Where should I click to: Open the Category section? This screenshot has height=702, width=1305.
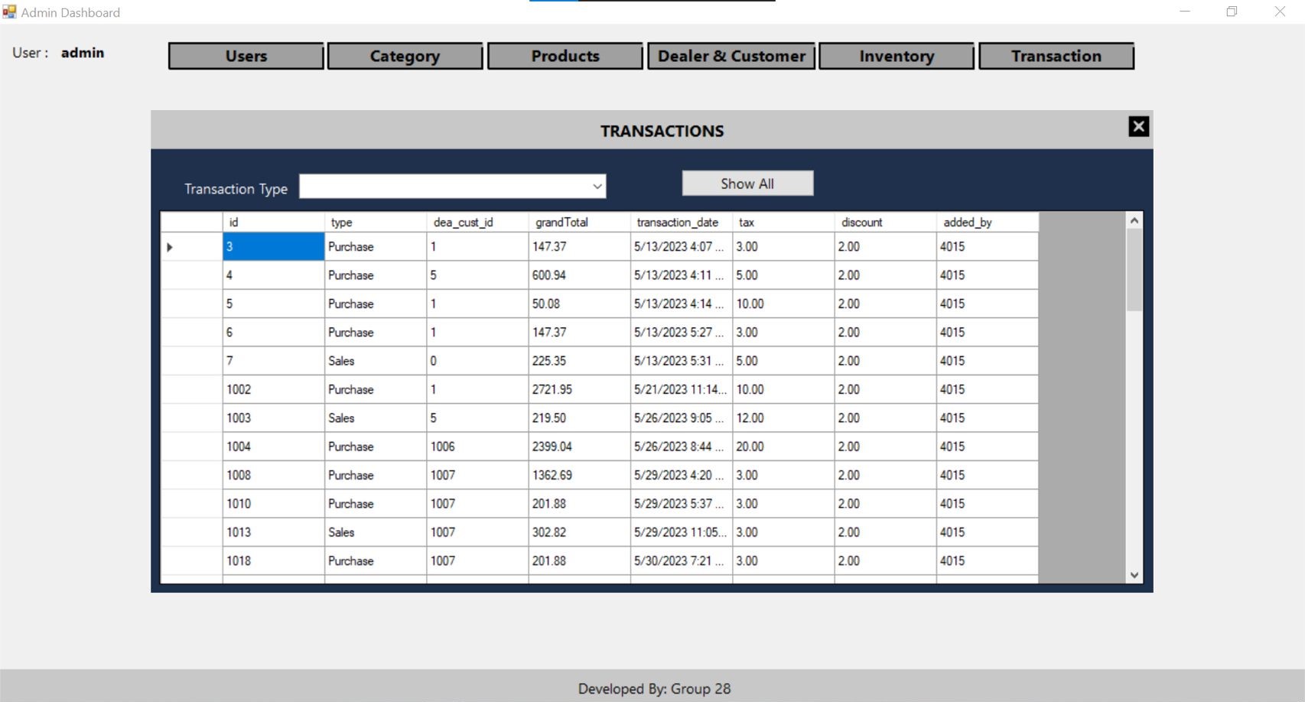(x=405, y=56)
